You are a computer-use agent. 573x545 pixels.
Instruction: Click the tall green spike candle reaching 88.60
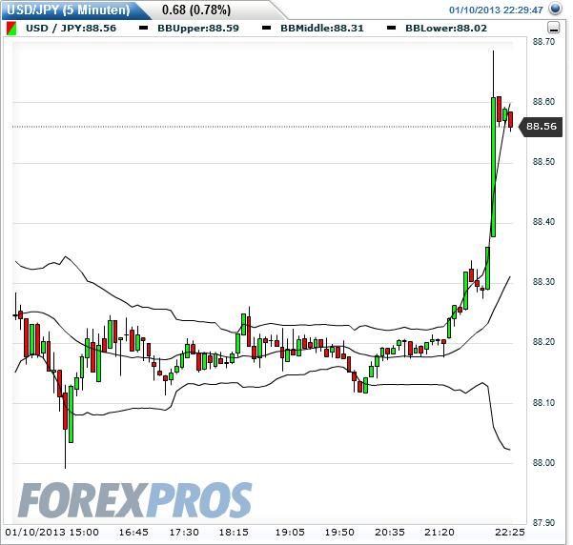(493, 167)
